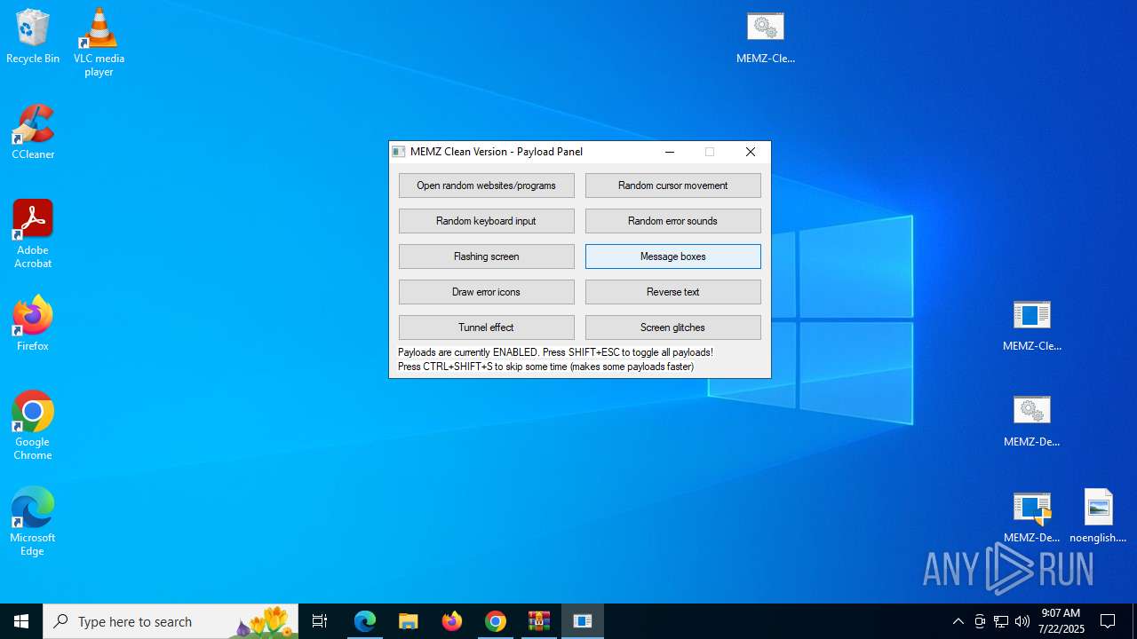This screenshot has height=639, width=1137.
Task: Toggle Screen glitches payload
Action: (x=673, y=327)
